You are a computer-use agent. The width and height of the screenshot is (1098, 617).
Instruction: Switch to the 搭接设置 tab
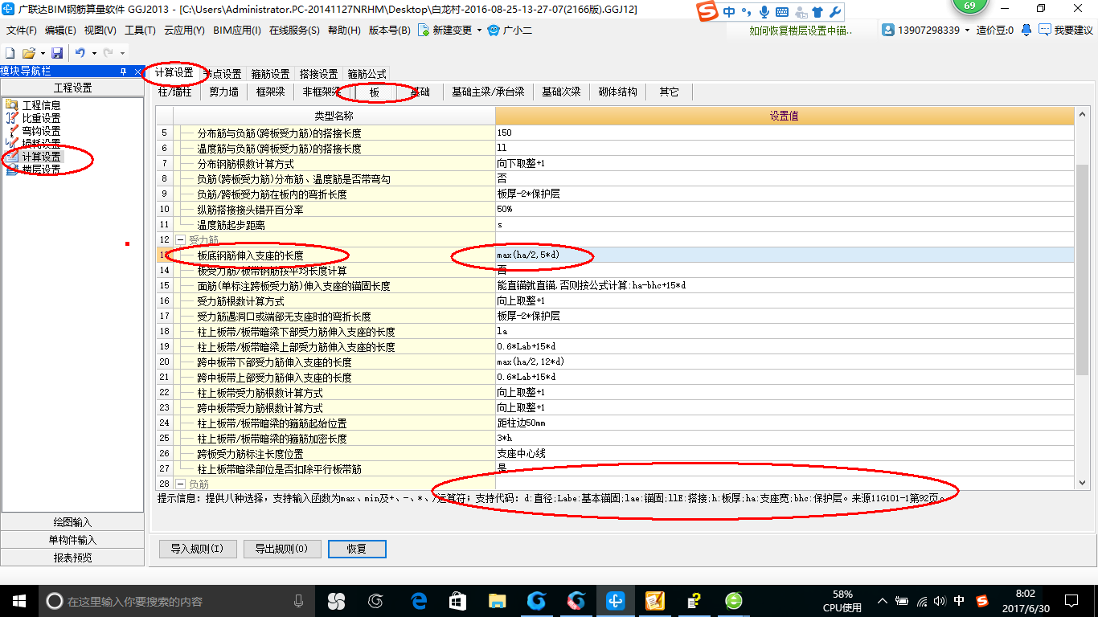click(318, 74)
